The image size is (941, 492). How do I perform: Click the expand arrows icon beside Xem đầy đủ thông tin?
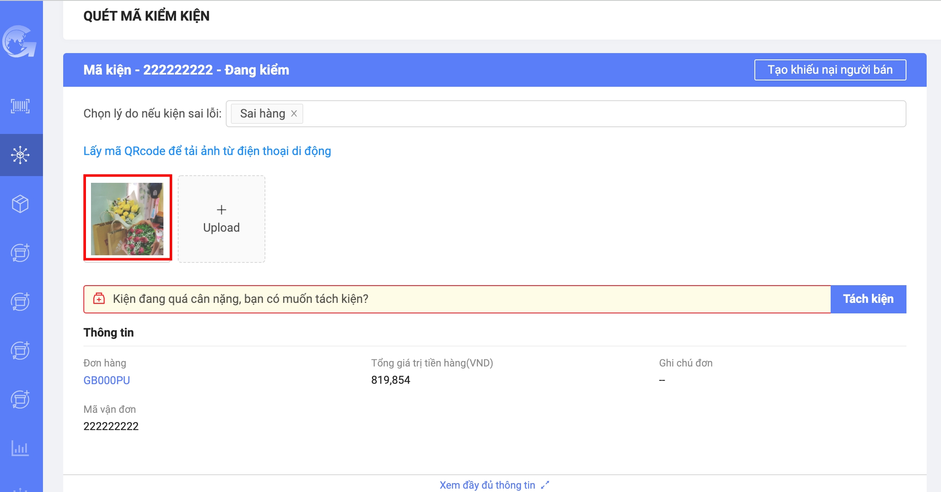point(545,485)
